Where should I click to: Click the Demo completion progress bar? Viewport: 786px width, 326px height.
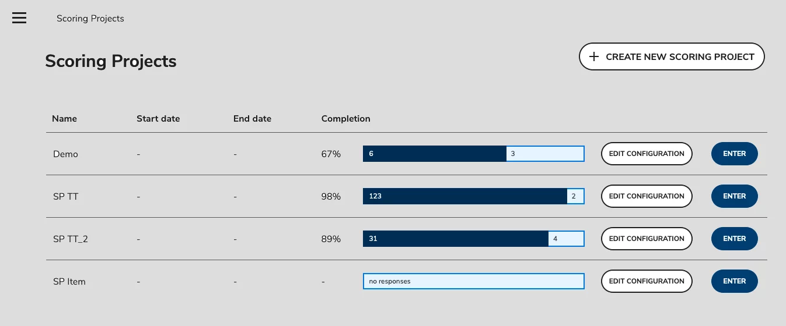click(x=473, y=154)
